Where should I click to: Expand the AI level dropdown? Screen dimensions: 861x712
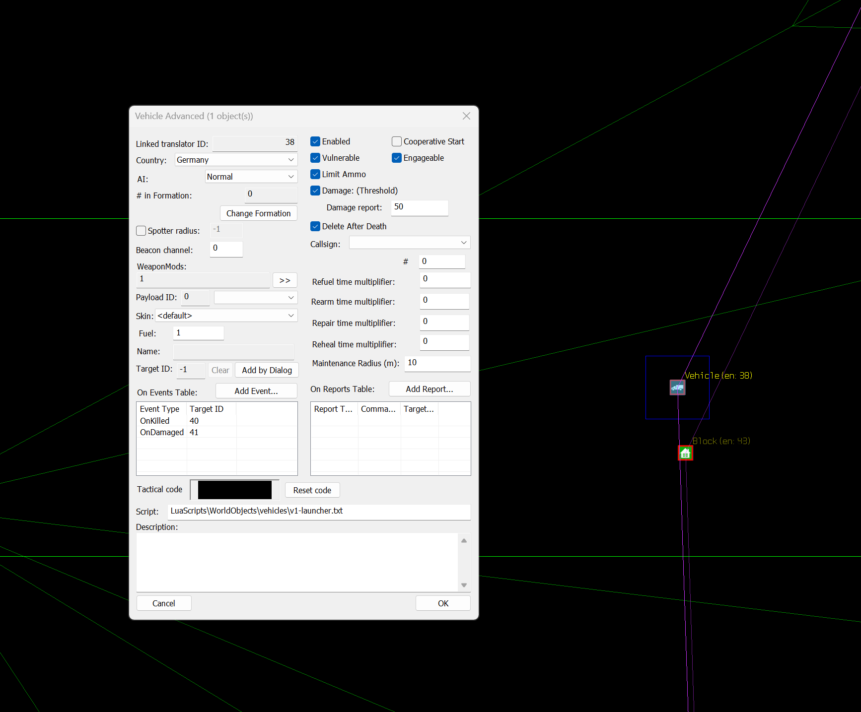click(251, 177)
